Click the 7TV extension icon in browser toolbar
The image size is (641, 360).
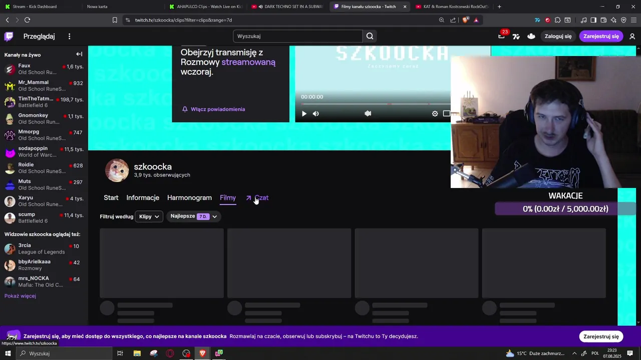tap(537, 20)
